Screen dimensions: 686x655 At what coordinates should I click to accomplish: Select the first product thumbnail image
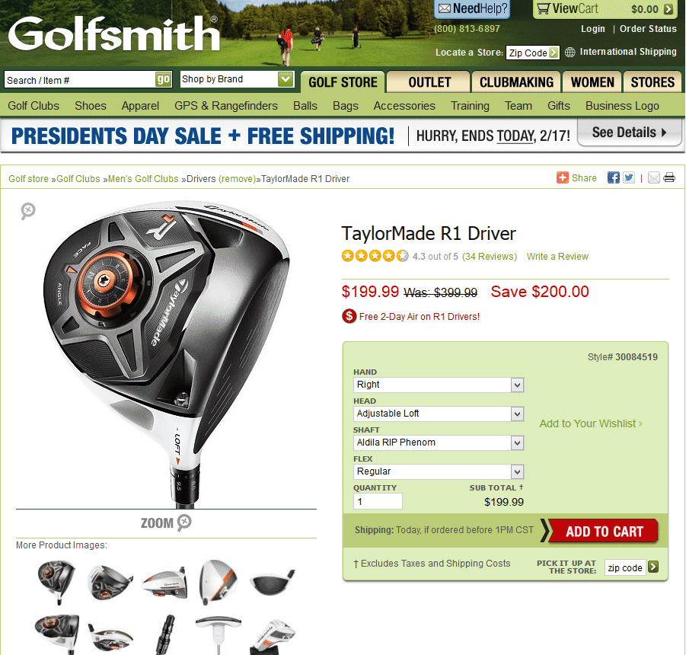pos(56,581)
